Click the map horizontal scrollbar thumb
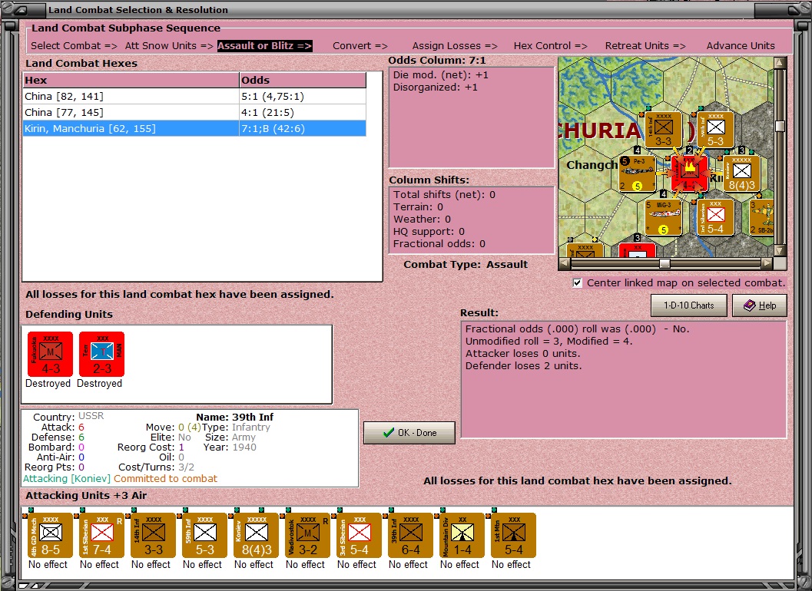Screen dimensions: 812x591 (665, 263)
